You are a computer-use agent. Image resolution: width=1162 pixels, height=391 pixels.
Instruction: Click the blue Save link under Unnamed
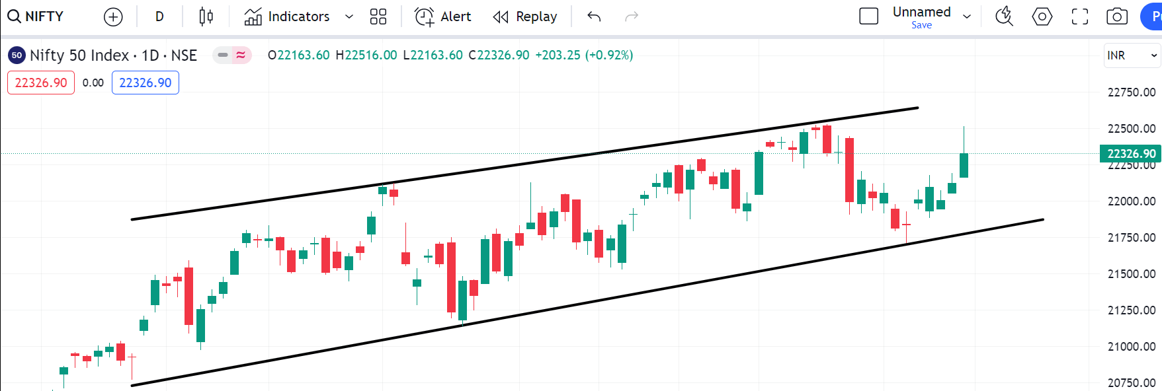pos(921,25)
